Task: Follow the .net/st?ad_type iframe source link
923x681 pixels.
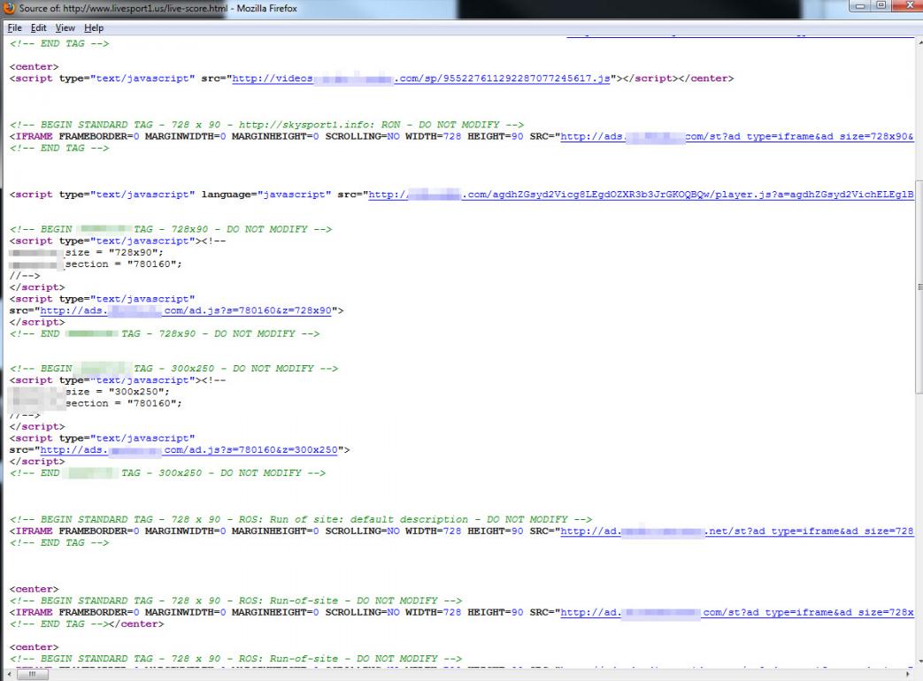Action: [737, 531]
